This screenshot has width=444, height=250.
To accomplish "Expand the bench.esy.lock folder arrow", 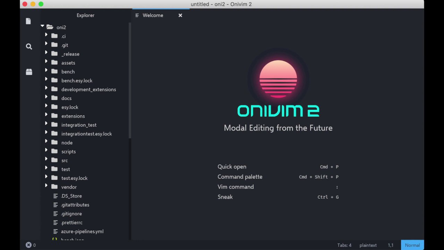I will (x=46, y=79).
